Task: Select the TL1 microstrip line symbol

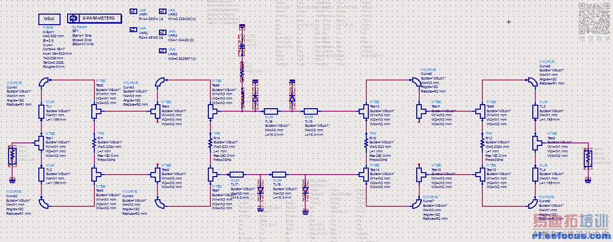Action: point(42,111)
